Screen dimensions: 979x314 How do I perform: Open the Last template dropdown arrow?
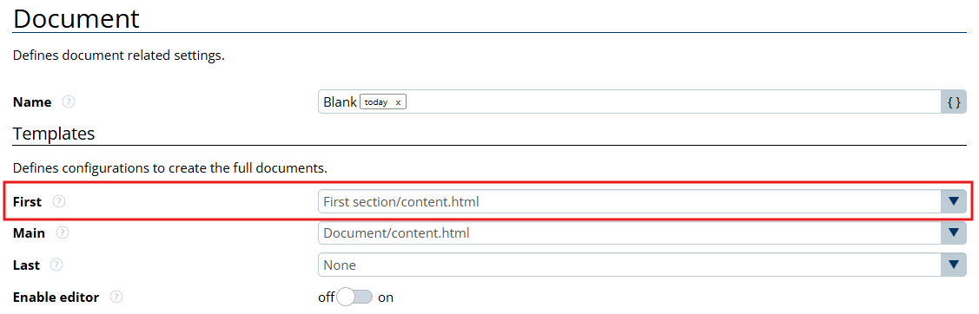point(954,265)
